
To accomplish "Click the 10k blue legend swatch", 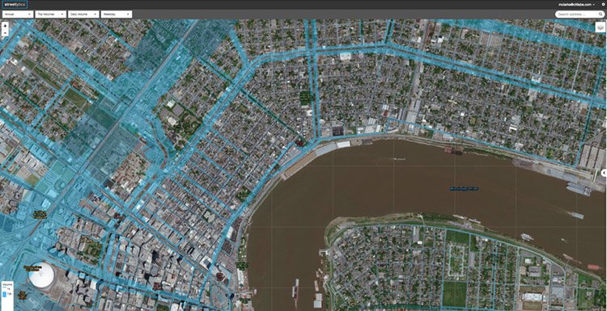I will (5, 295).
